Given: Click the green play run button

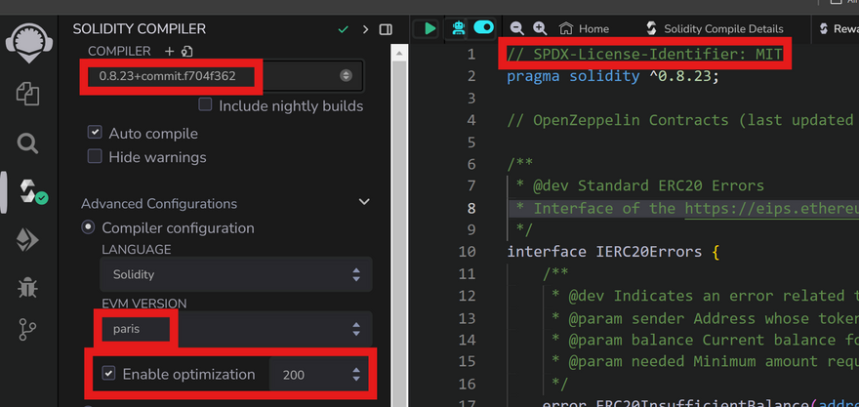Looking at the screenshot, I should [x=426, y=28].
